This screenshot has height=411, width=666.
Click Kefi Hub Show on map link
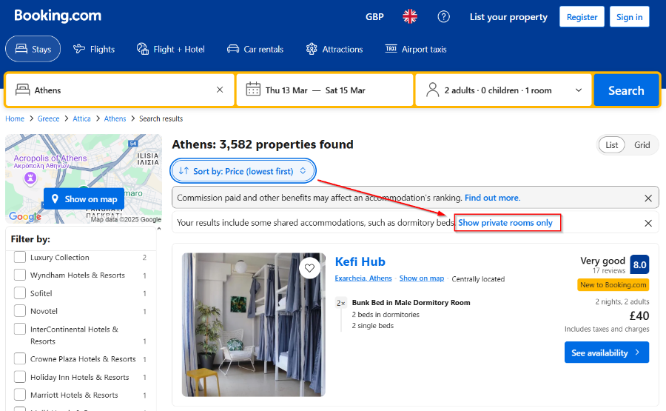click(x=422, y=278)
